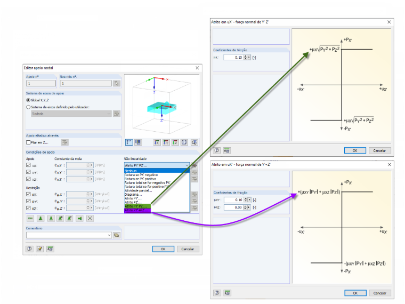The width and height of the screenshot is (405, 304).
Task: Toggle the show dimensions icon under the 3D preview
Action: [x=129, y=142]
